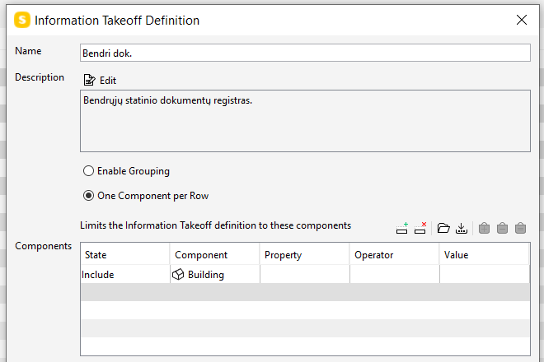This screenshot has height=362, width=544.
Task: Click the 'Bendrųjų statinio dokumentų registras.' text
Action: tap(167, 100)
